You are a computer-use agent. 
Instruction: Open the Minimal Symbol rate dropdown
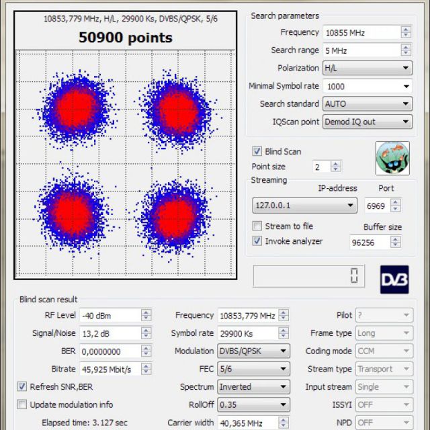[368, 87]
